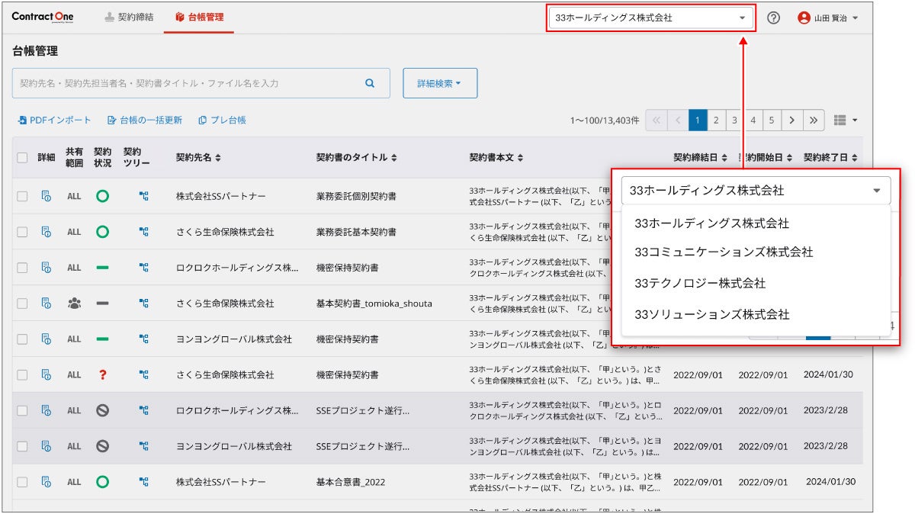This screenshot has height=514, width=915.
Task: Open detail icon for 基本合意書_2022 row
Action: coord(46,482)
